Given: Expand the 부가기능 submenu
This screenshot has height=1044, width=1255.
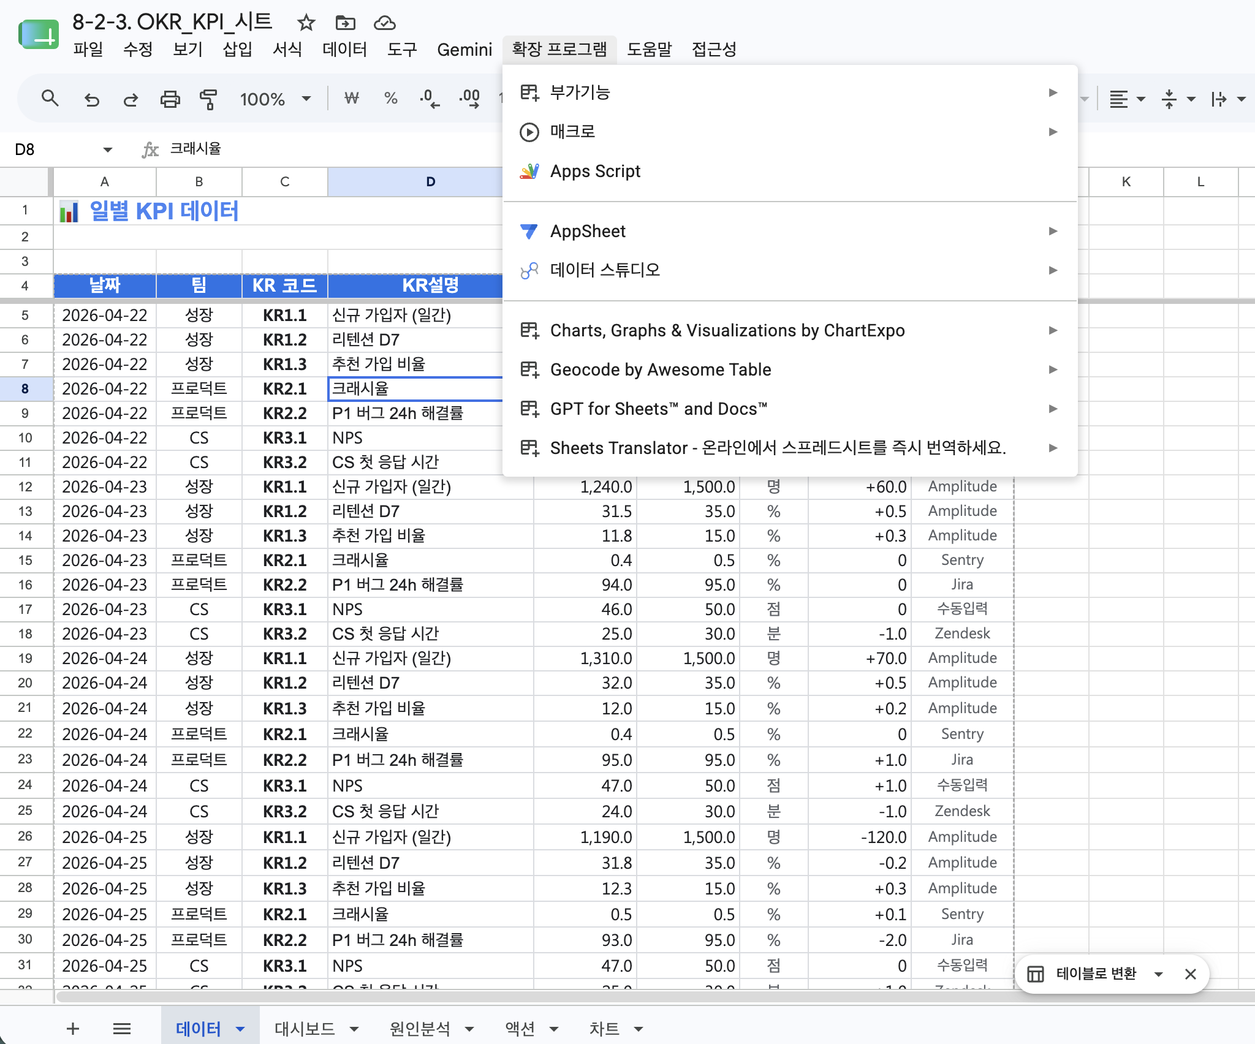Looking at the screenshot, I should (790, 93).
